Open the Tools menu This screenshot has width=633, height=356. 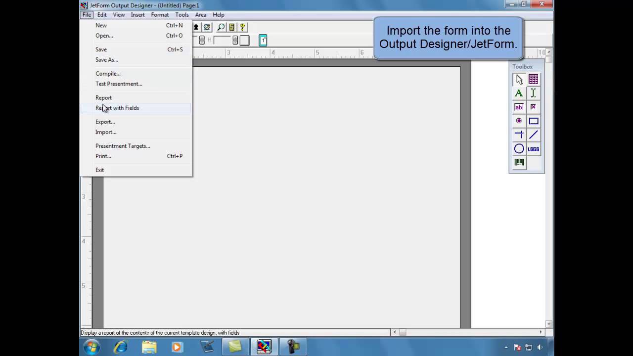[x=182, y=15]
